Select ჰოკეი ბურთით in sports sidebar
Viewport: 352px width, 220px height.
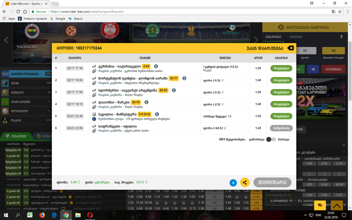tap(26, 102)
